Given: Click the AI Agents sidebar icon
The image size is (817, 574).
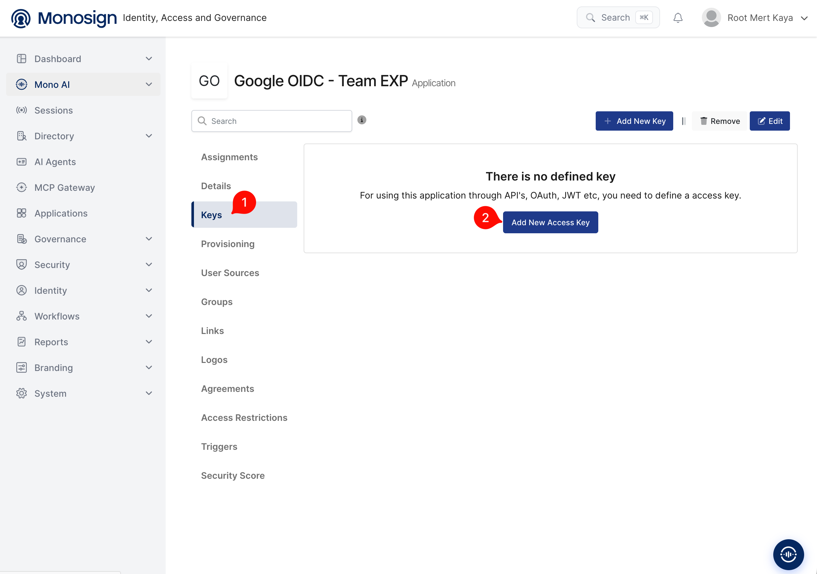Looking at the screenshot, I should (21, 162).
